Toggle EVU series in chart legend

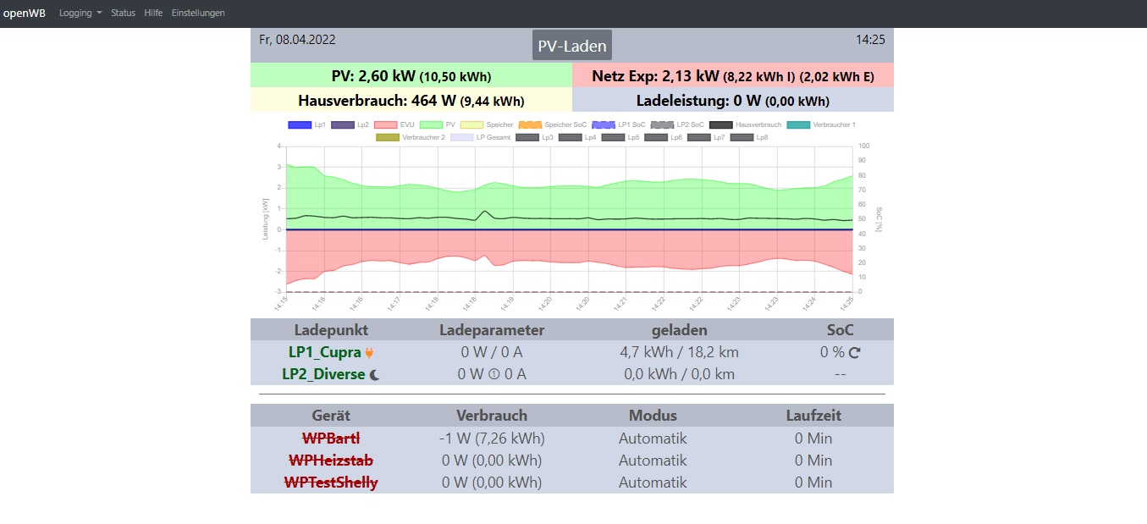pos(394,124)
